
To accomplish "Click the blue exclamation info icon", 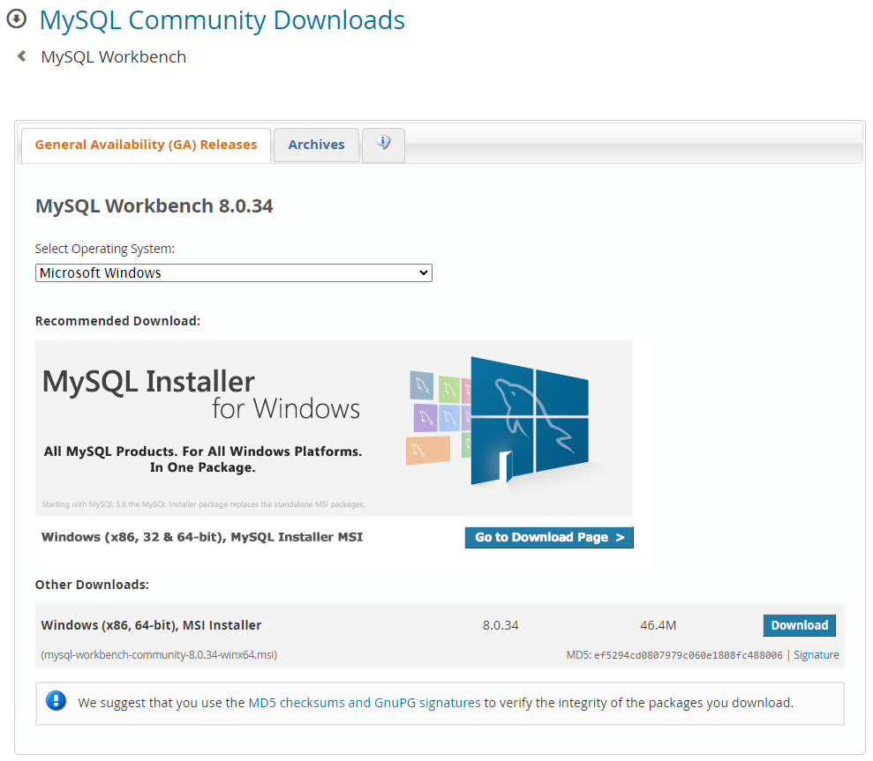I will click(x=56, y=702).
